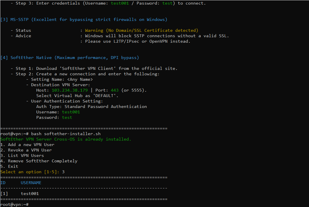Click the ID column header
This screenshot has height=207, width=309.
click(x=3, y=182)
